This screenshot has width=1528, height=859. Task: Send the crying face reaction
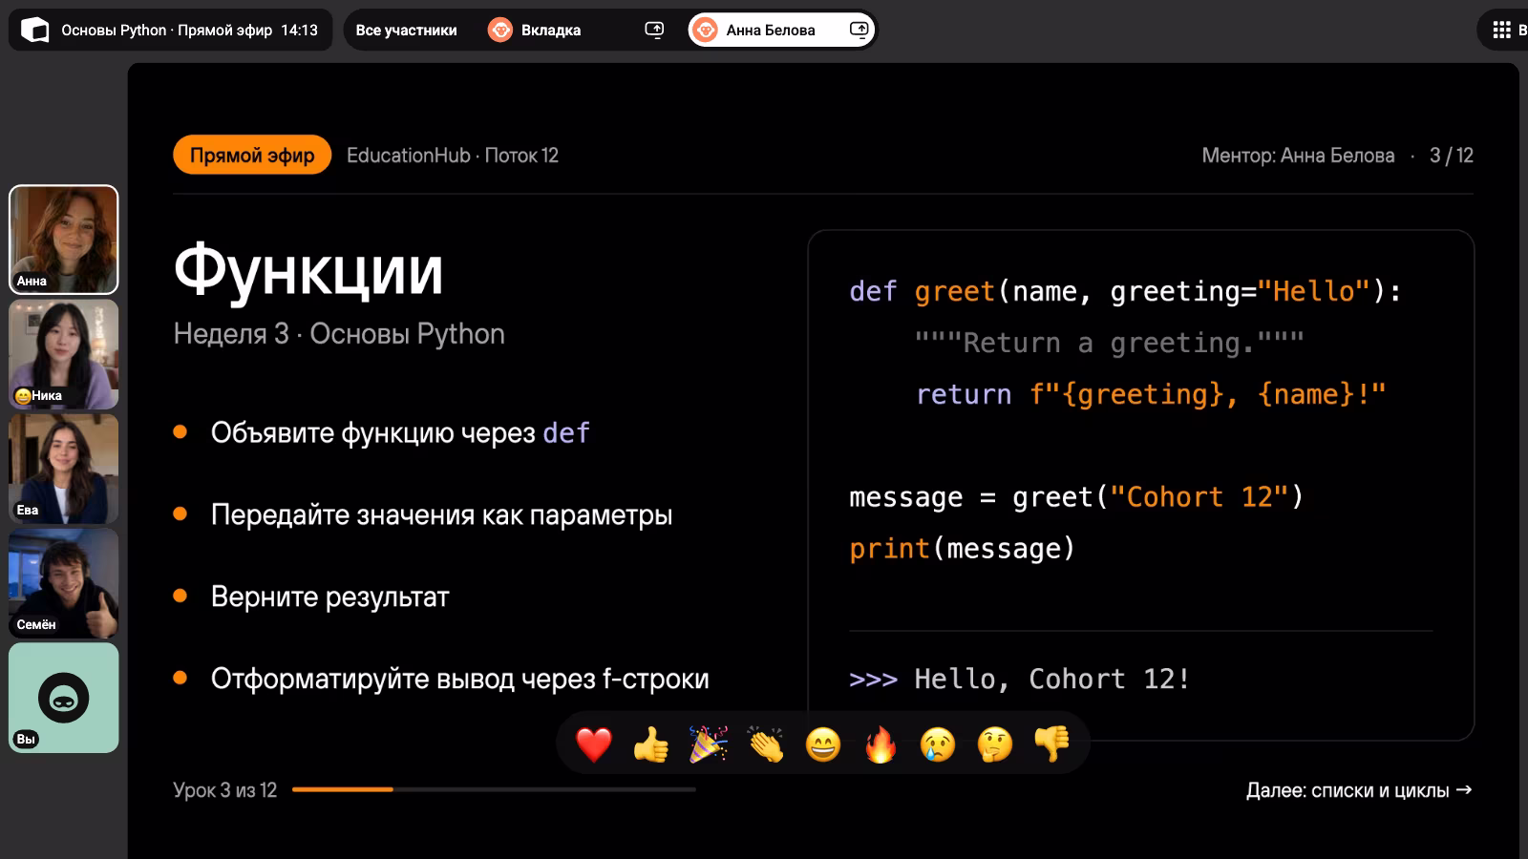[x=938, y=744]
